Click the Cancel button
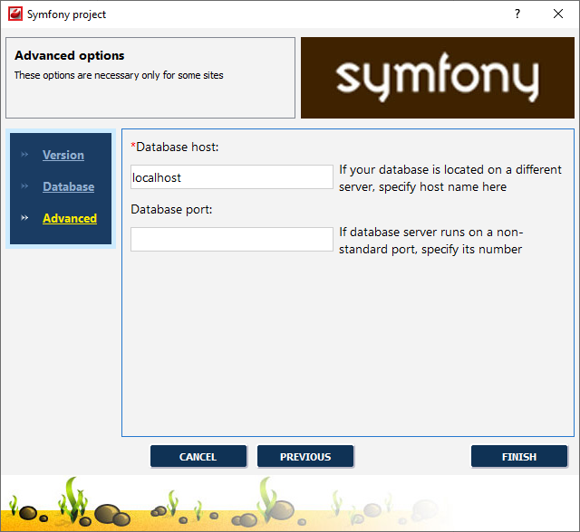The width and height of the screenshot is (580, 532). point(198,457)
